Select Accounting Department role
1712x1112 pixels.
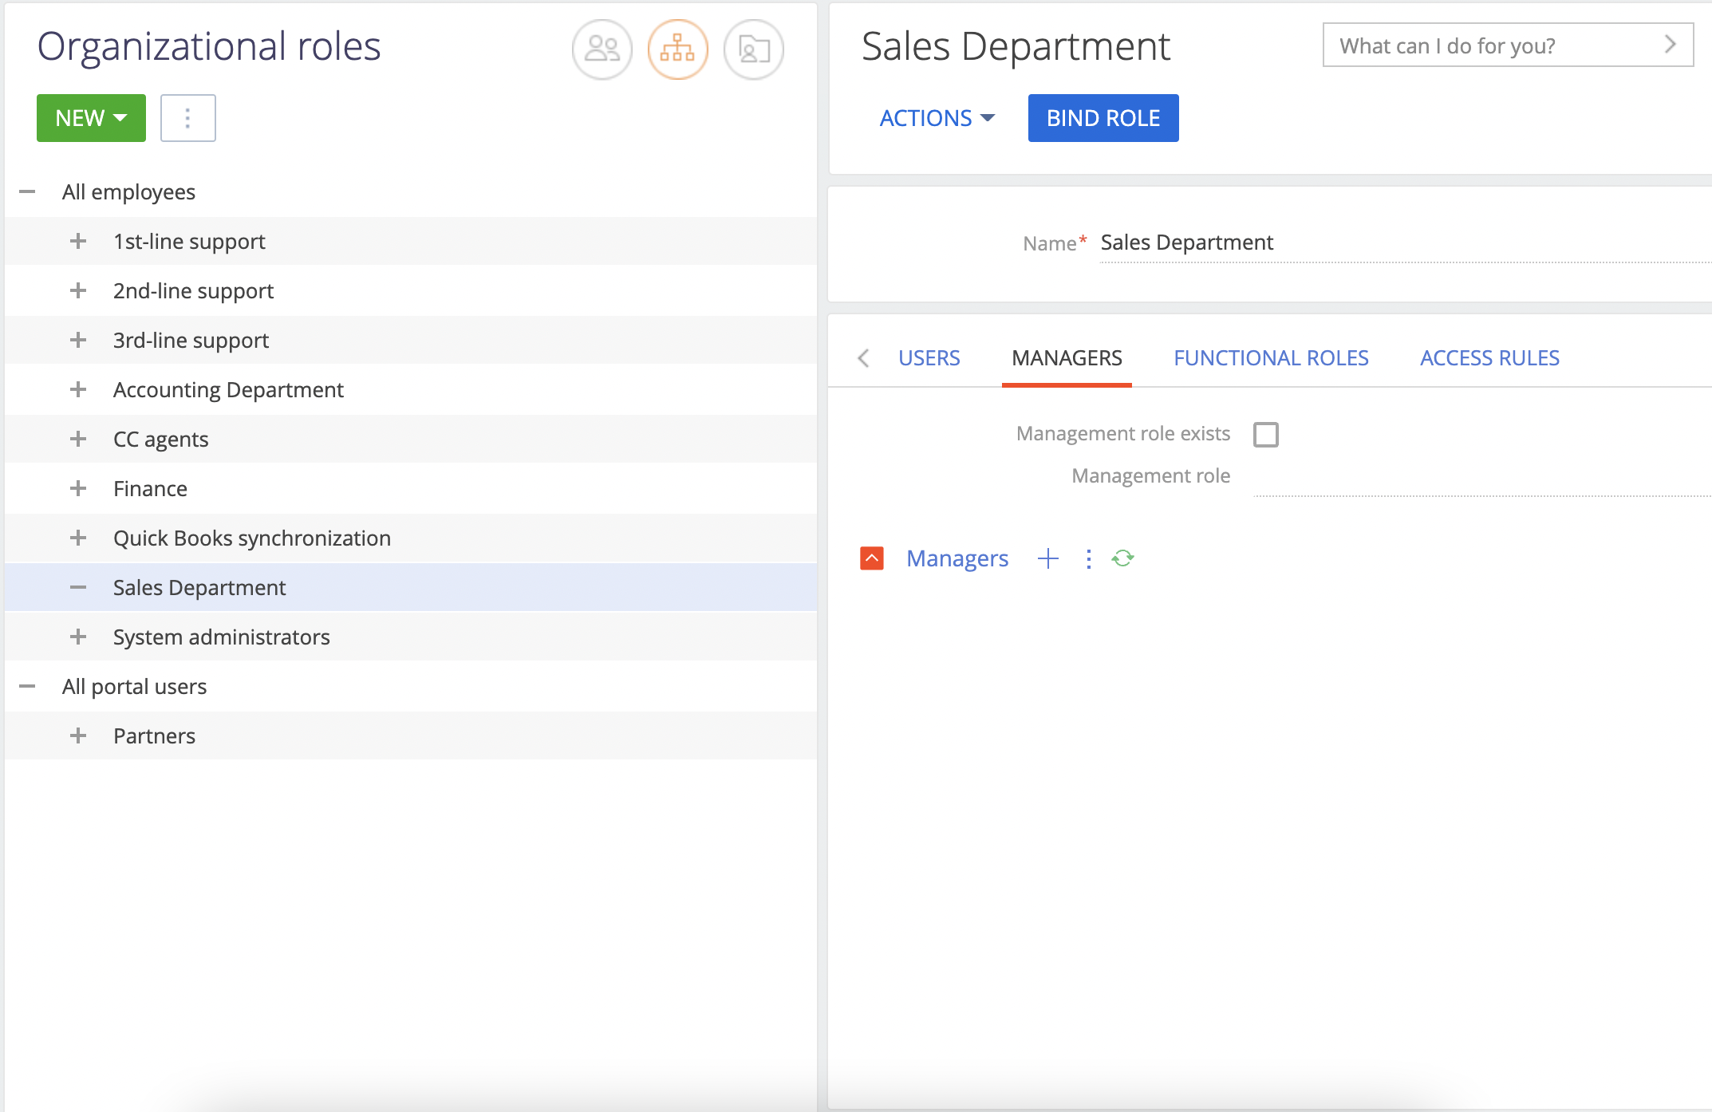228,389
